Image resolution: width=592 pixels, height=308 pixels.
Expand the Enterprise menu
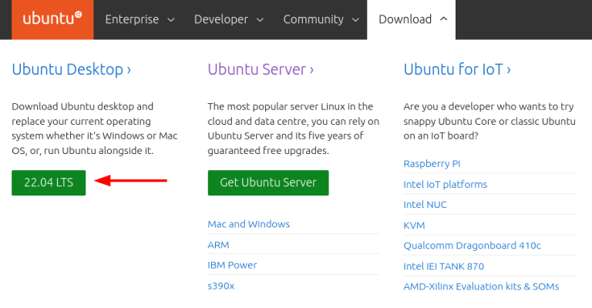(140, 19)
